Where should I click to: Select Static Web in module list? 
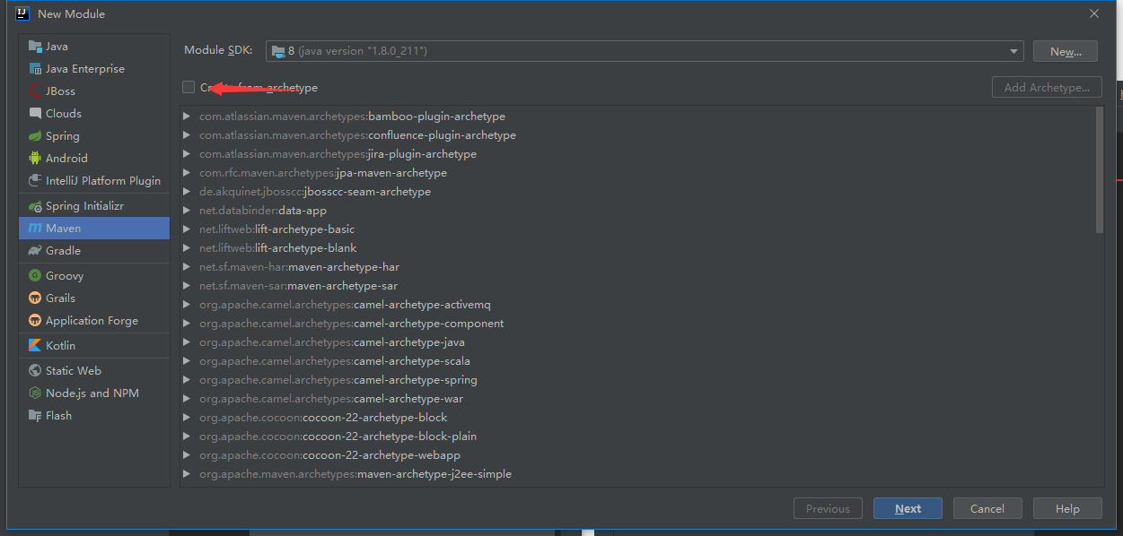[x=73, y=371]
